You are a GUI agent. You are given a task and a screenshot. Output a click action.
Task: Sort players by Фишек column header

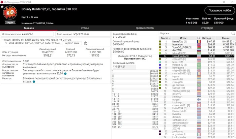tap(225, 38)
